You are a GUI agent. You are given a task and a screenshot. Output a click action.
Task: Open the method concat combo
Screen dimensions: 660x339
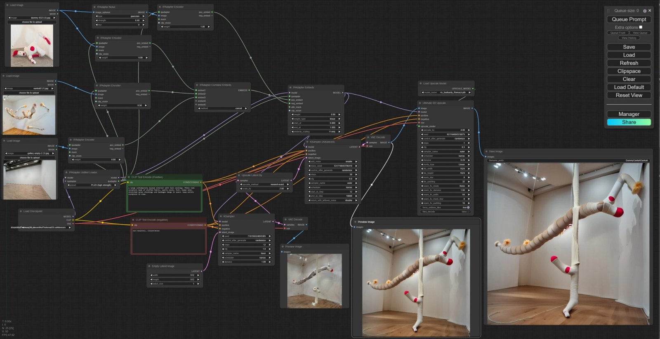(x=222, y=108)
